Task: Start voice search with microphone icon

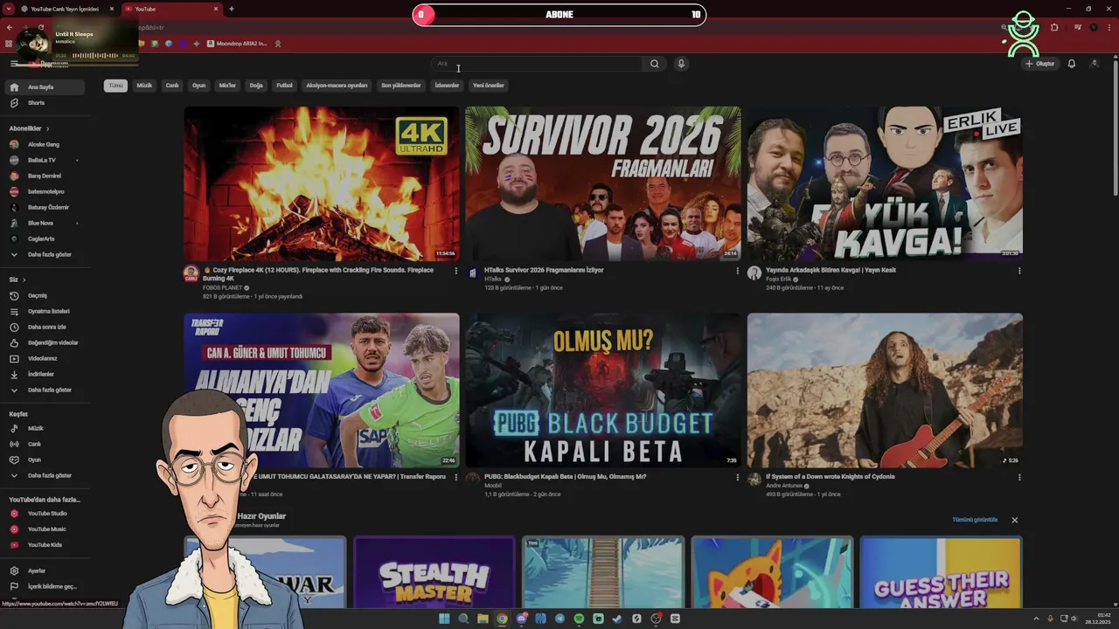Action: [x=681, y=64]
